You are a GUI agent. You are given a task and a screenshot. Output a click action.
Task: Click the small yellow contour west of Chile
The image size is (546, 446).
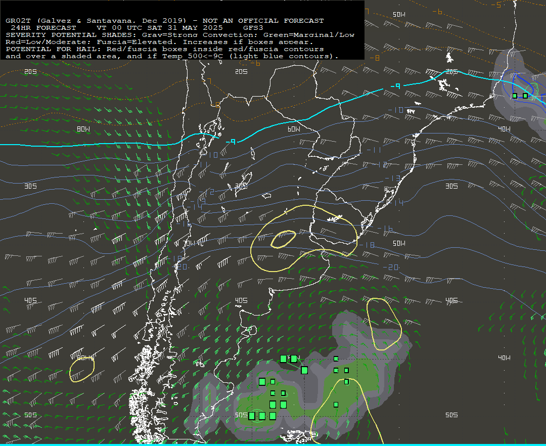[82, 369]
